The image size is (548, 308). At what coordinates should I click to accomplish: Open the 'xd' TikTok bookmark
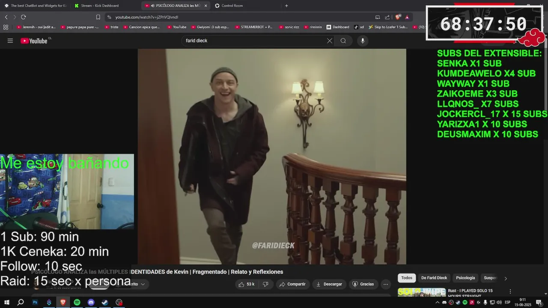(359, 27)
